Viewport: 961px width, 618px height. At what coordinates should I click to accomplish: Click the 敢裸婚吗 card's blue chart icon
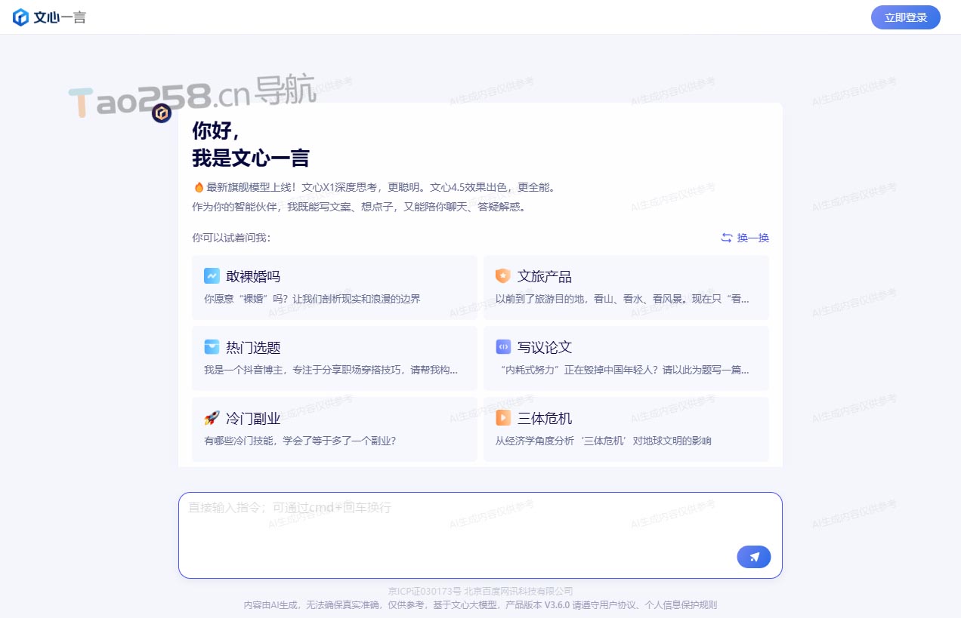pos(212,276)
